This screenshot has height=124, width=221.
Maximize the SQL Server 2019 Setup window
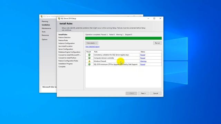[154, 18]
